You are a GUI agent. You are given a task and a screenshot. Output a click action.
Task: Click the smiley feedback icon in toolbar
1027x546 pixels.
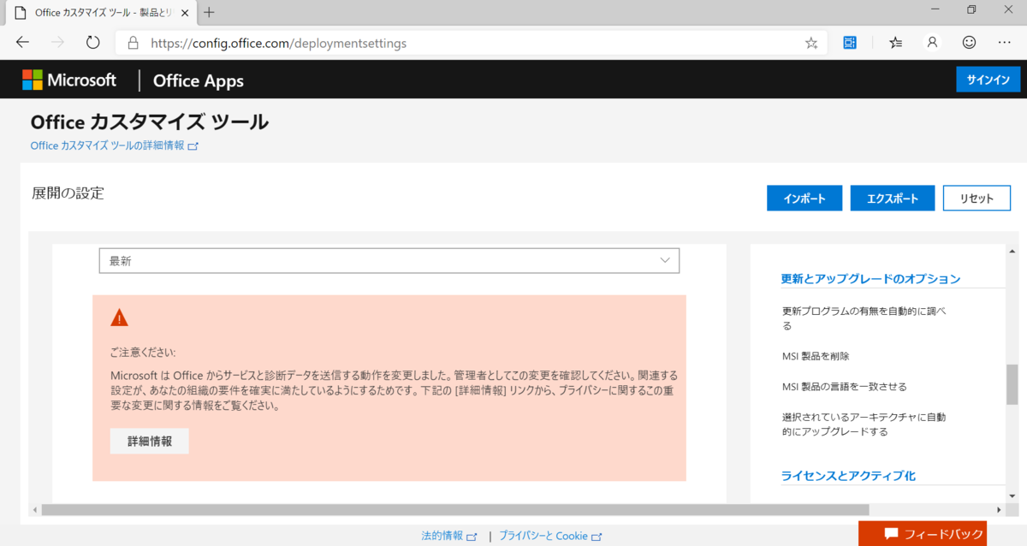point(969,43)
